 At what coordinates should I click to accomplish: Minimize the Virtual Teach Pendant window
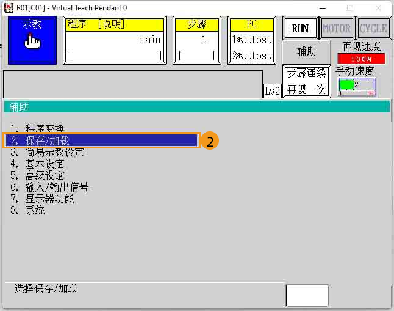(x=323, y=8)
